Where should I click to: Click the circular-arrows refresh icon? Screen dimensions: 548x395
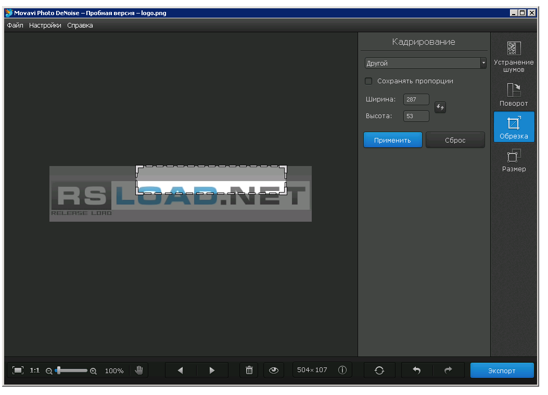click(x=379, y=370)
